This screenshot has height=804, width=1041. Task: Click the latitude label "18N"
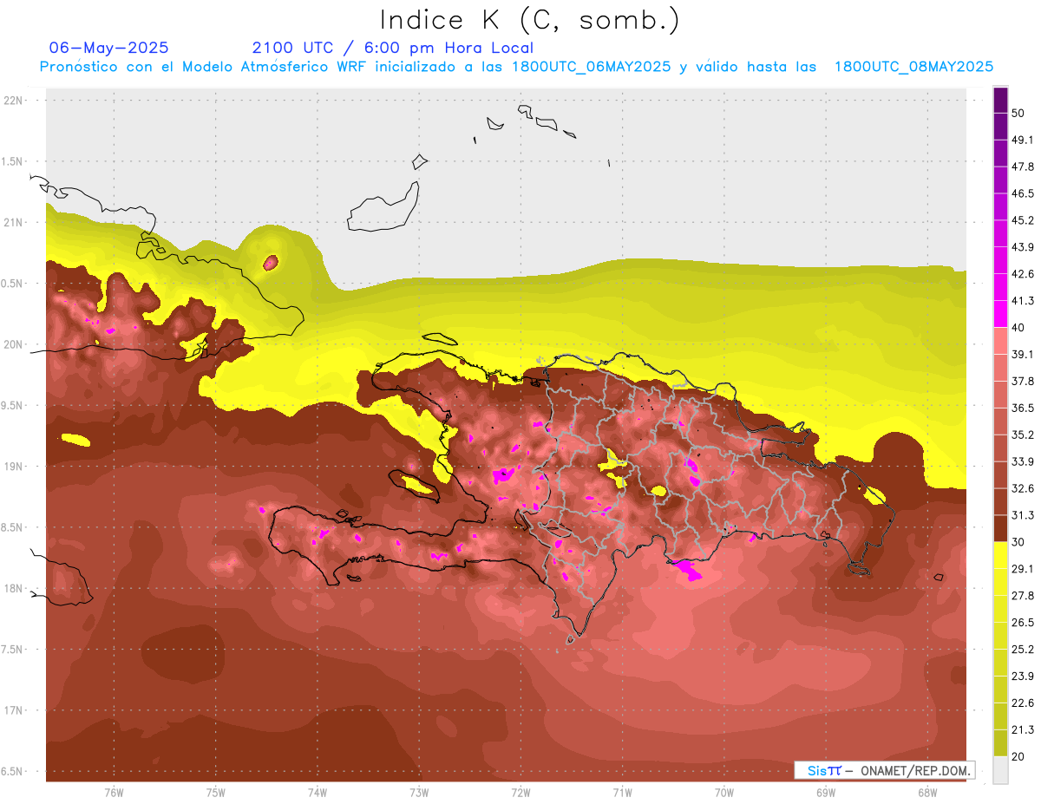pyautogui.click(x=14, y=589)
